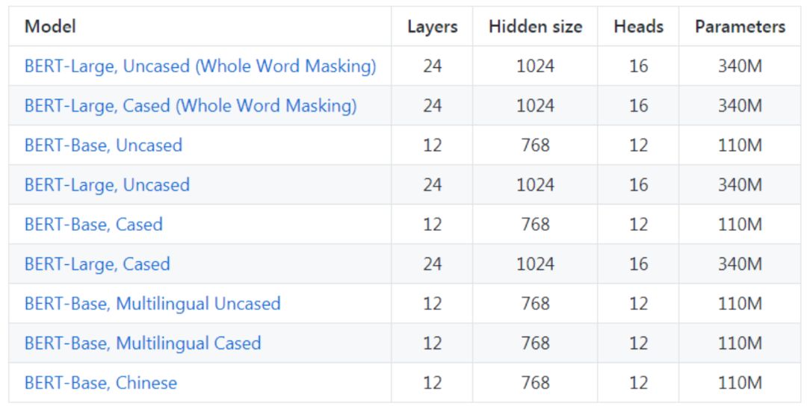Select Parameters 110M in BERT-Base, Chinese row
The image size is (807, 409).
tap(740, 383)
